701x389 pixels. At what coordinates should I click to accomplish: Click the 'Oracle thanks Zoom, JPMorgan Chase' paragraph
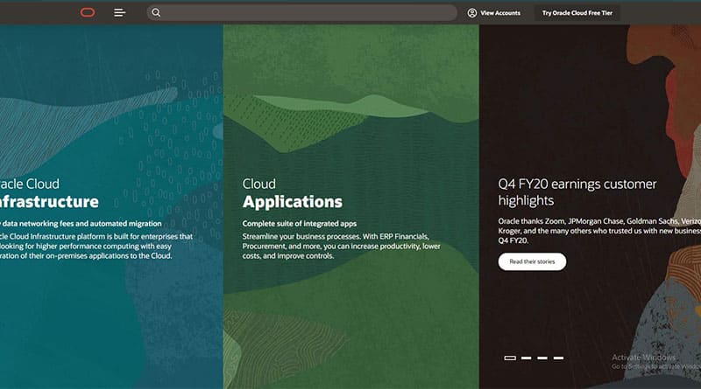(599, 231)
